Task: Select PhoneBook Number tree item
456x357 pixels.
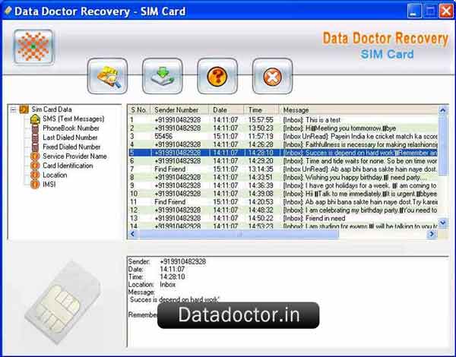Action: pyautogui.click(x=71, y=128)
